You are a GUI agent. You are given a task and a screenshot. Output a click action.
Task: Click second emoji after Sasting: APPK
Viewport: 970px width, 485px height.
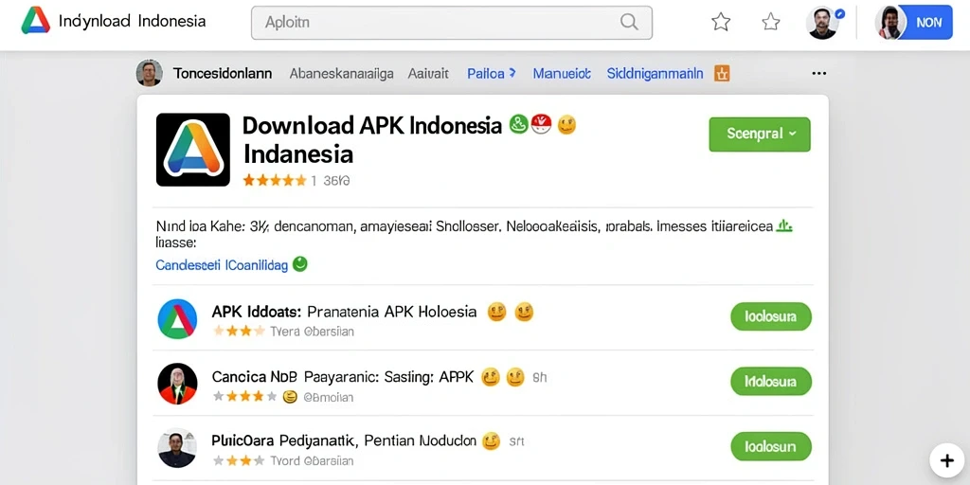point(515,377)
